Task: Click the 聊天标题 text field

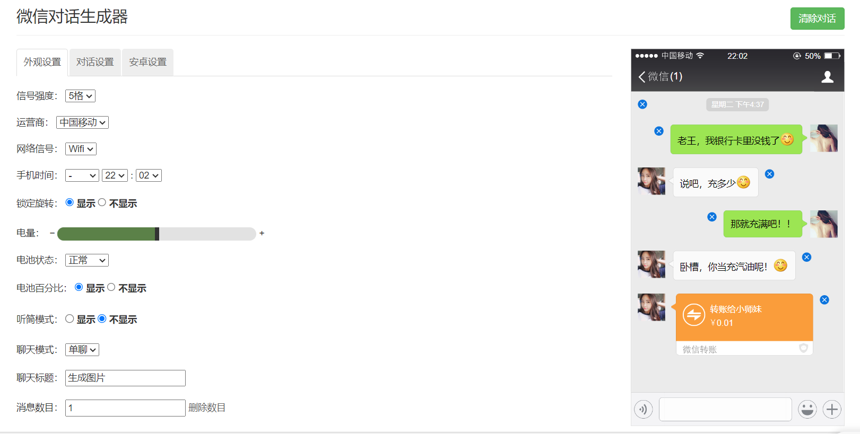Action: pos(125,378)
